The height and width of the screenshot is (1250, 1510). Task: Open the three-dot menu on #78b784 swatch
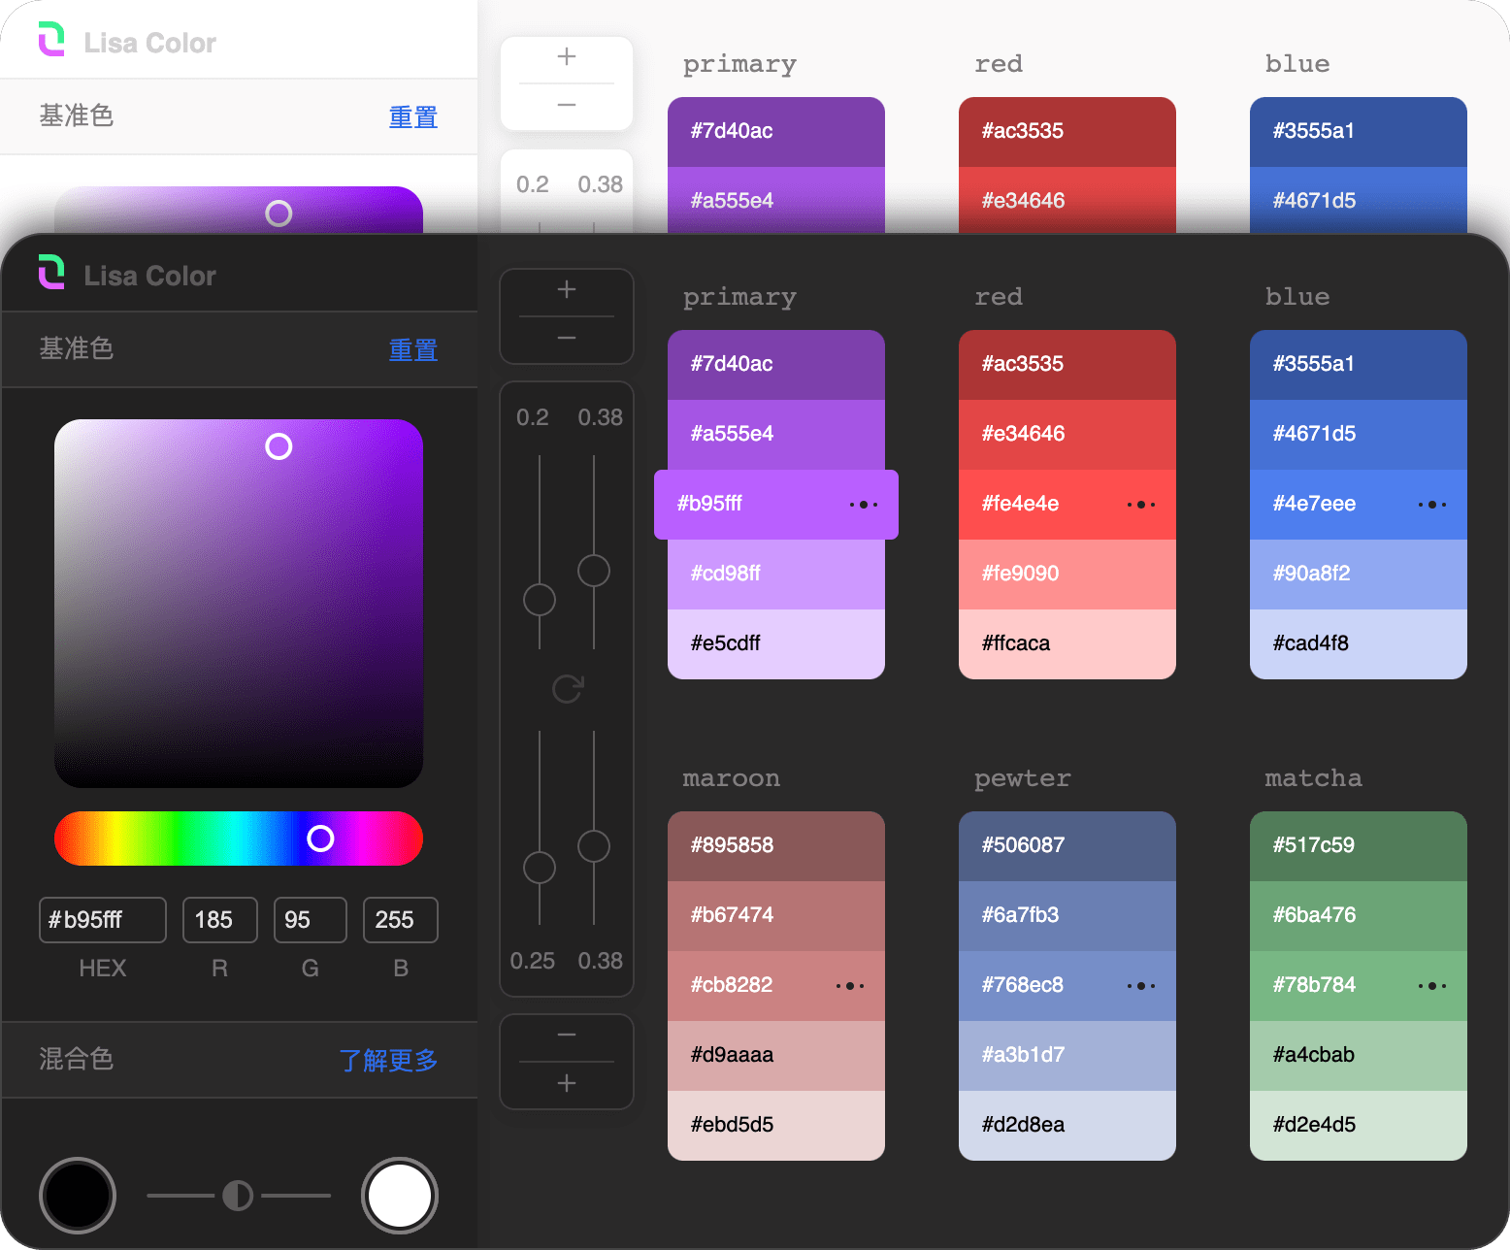(1431, 986)
